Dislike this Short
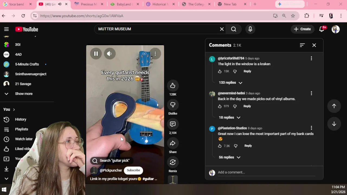Viewport: 347px width, 195px height. click(x=173, y=105)
